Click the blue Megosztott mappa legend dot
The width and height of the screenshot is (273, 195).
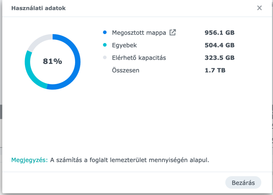point(105,33)
